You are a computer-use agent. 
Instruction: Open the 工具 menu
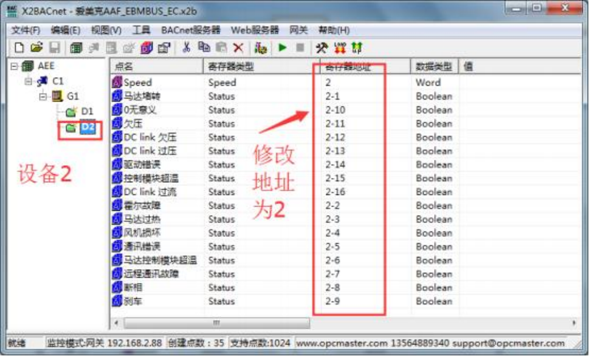click(x=141, y=30)
